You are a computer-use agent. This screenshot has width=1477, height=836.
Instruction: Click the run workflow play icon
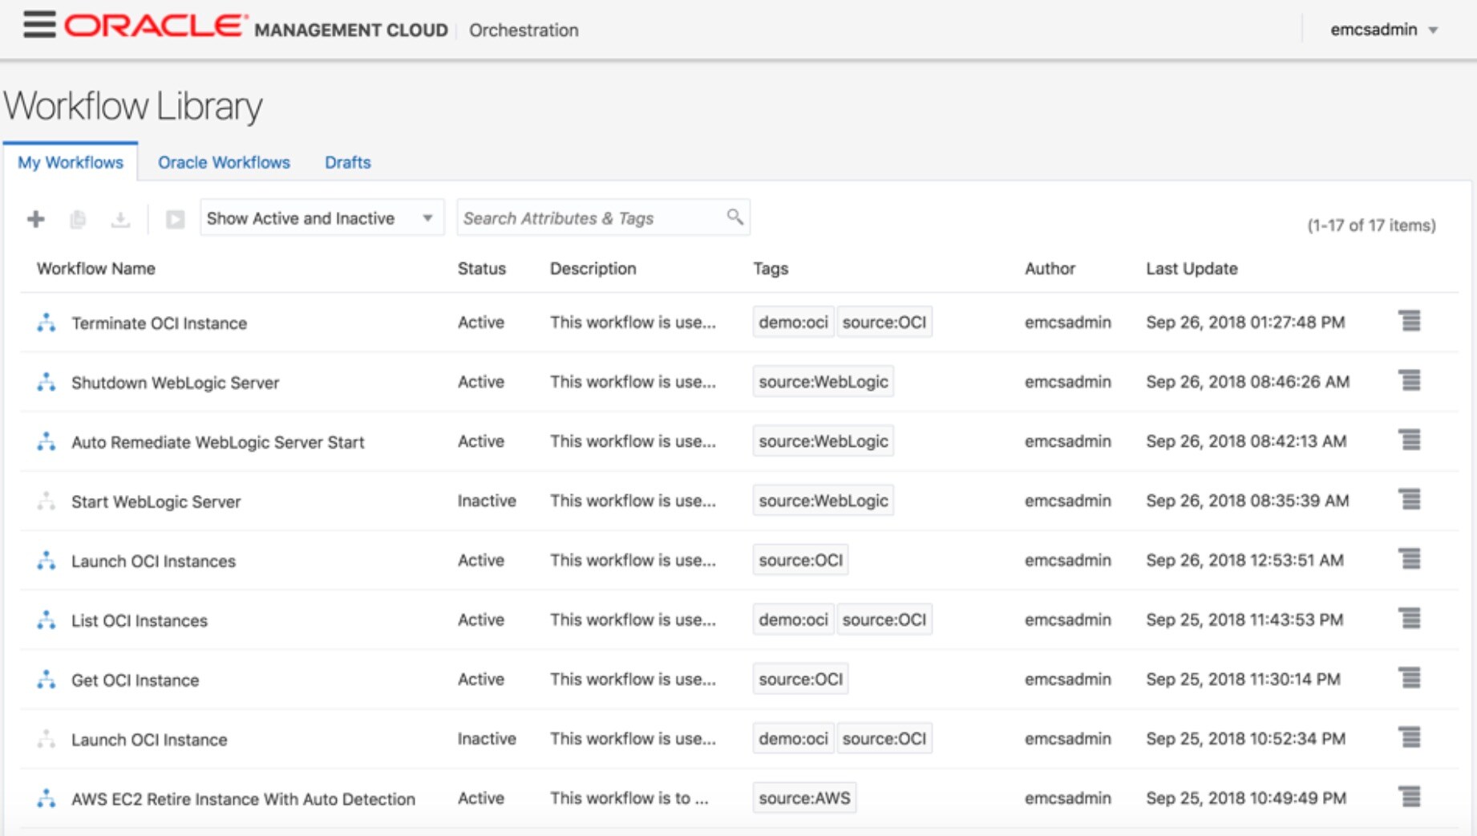[x=175, y=219]
